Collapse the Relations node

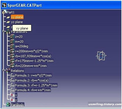pyautogui.click(x=4, y=70)
